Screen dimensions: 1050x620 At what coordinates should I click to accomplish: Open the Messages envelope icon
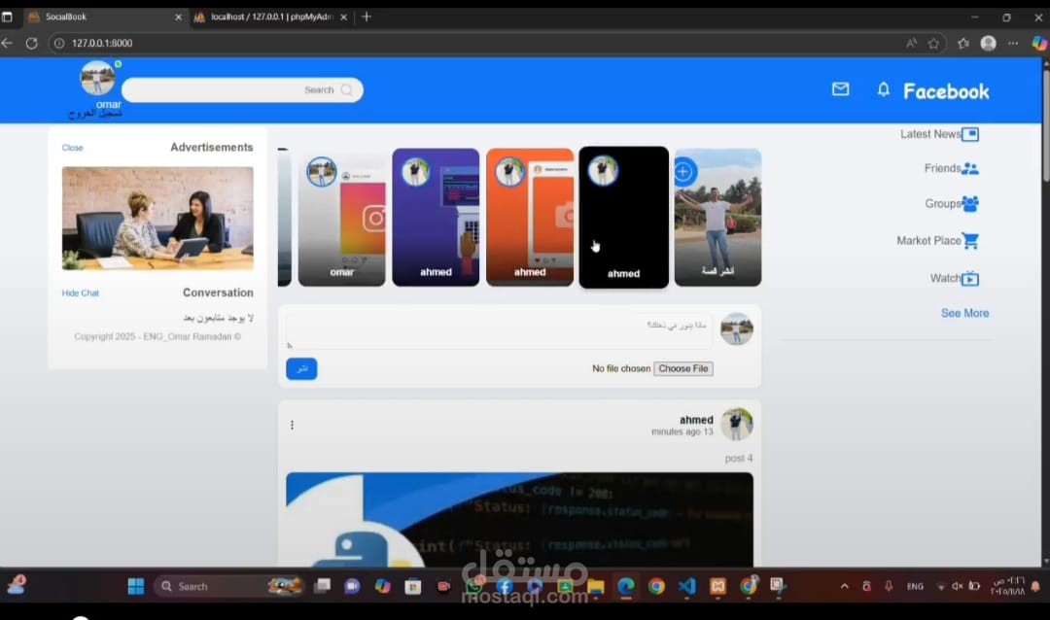click(840, 89)
